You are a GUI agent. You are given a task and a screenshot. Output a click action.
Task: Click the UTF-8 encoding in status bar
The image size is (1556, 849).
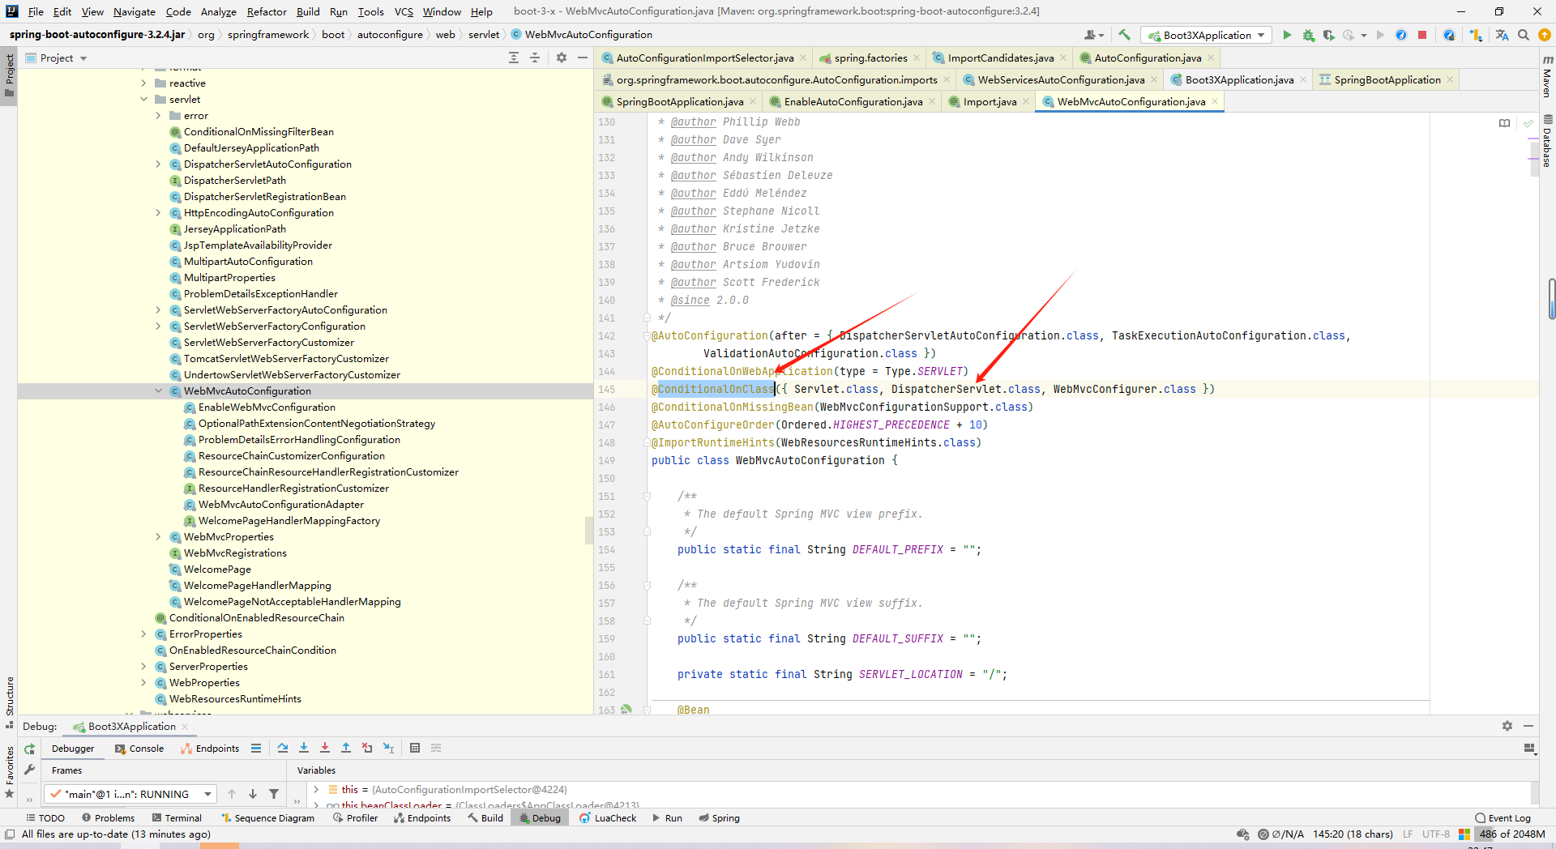(1435, 834)
